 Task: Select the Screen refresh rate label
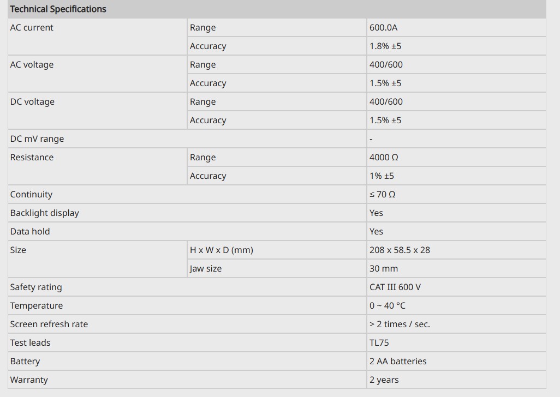49,324
